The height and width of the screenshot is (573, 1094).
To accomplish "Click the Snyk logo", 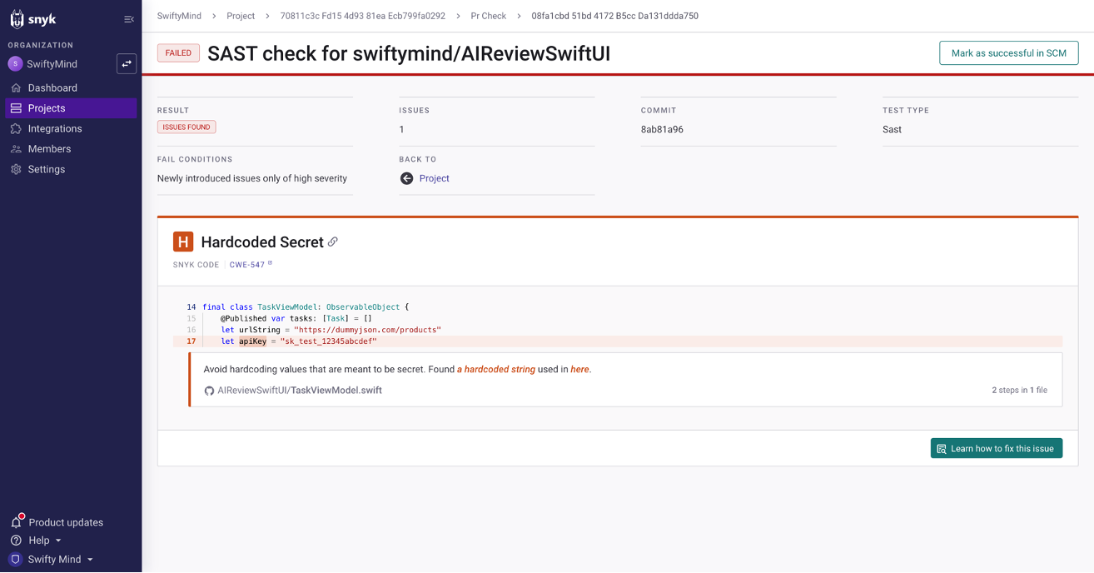I will [33, 18].
